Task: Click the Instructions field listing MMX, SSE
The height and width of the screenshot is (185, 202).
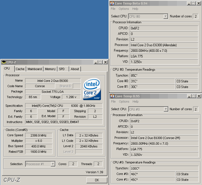Action: tap(64, 122)
